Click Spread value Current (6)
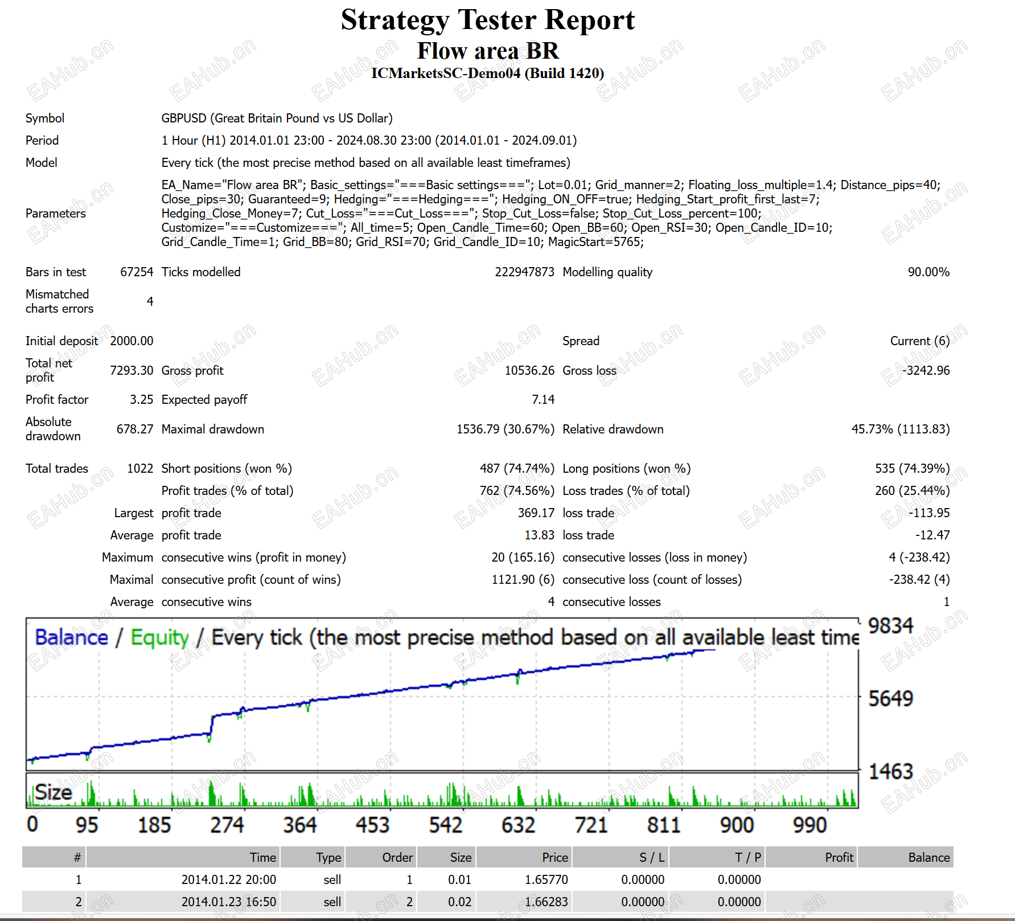 click(920, 341)
